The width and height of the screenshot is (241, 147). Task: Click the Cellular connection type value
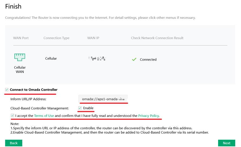(51, 58)
